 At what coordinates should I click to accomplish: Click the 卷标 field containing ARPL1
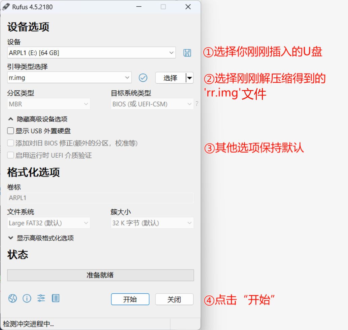[x=100, y=198]
